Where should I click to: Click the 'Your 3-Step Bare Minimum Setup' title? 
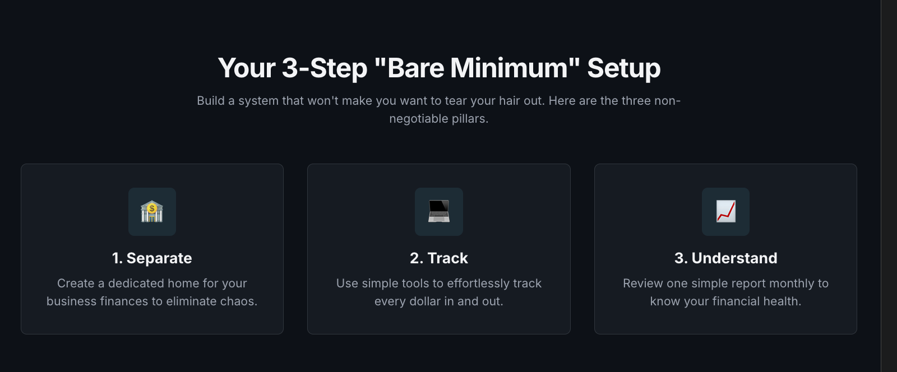439,68
